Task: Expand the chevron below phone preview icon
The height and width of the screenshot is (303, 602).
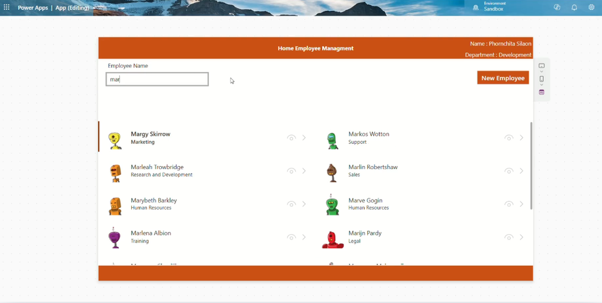Action: (541, 85)
